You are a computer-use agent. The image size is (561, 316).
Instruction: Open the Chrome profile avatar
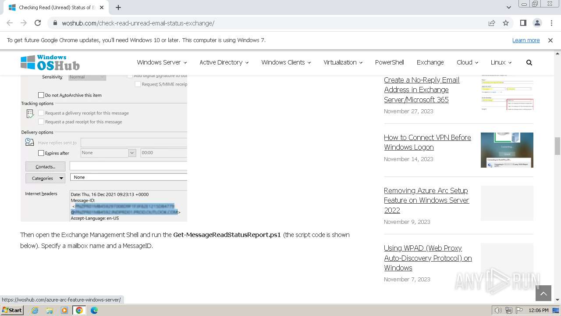pos(537,23)
